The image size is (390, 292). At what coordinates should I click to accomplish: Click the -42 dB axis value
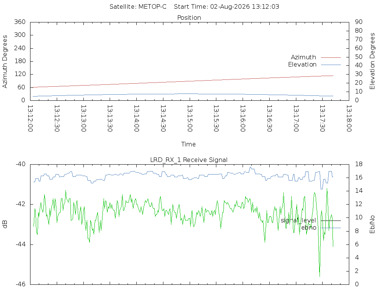tap(21, 204)
